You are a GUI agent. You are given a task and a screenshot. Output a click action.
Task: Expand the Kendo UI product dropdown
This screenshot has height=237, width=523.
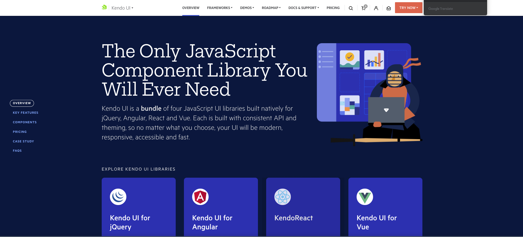pyautogui.click(x=122, y=8)
